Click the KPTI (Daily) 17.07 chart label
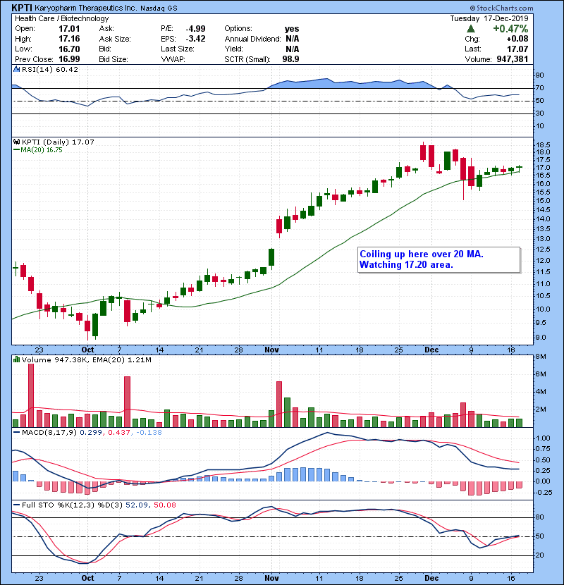This screenshot has height=585, width=564. [58, 142]
